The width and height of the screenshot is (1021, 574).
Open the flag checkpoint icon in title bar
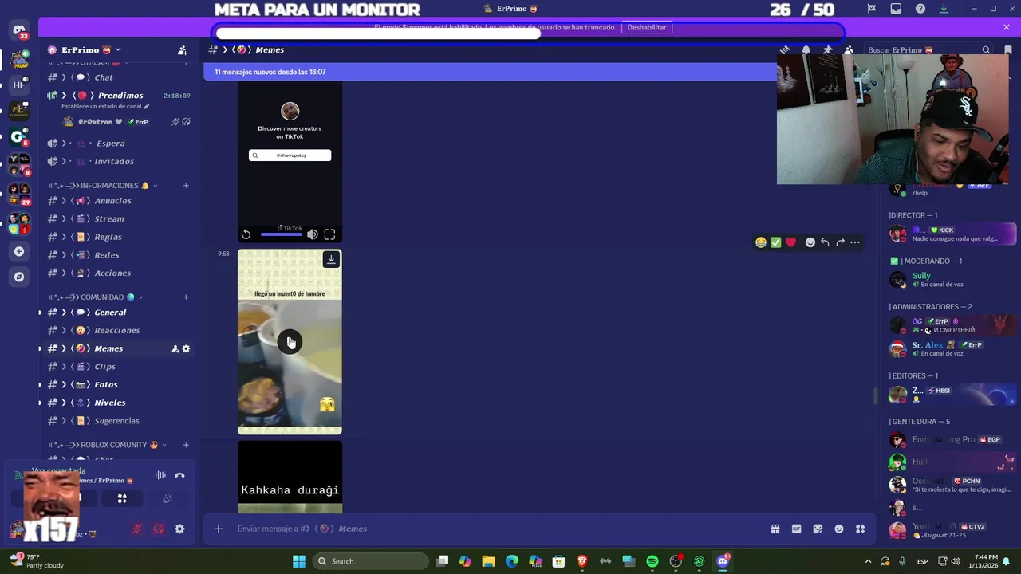[872, 9]
